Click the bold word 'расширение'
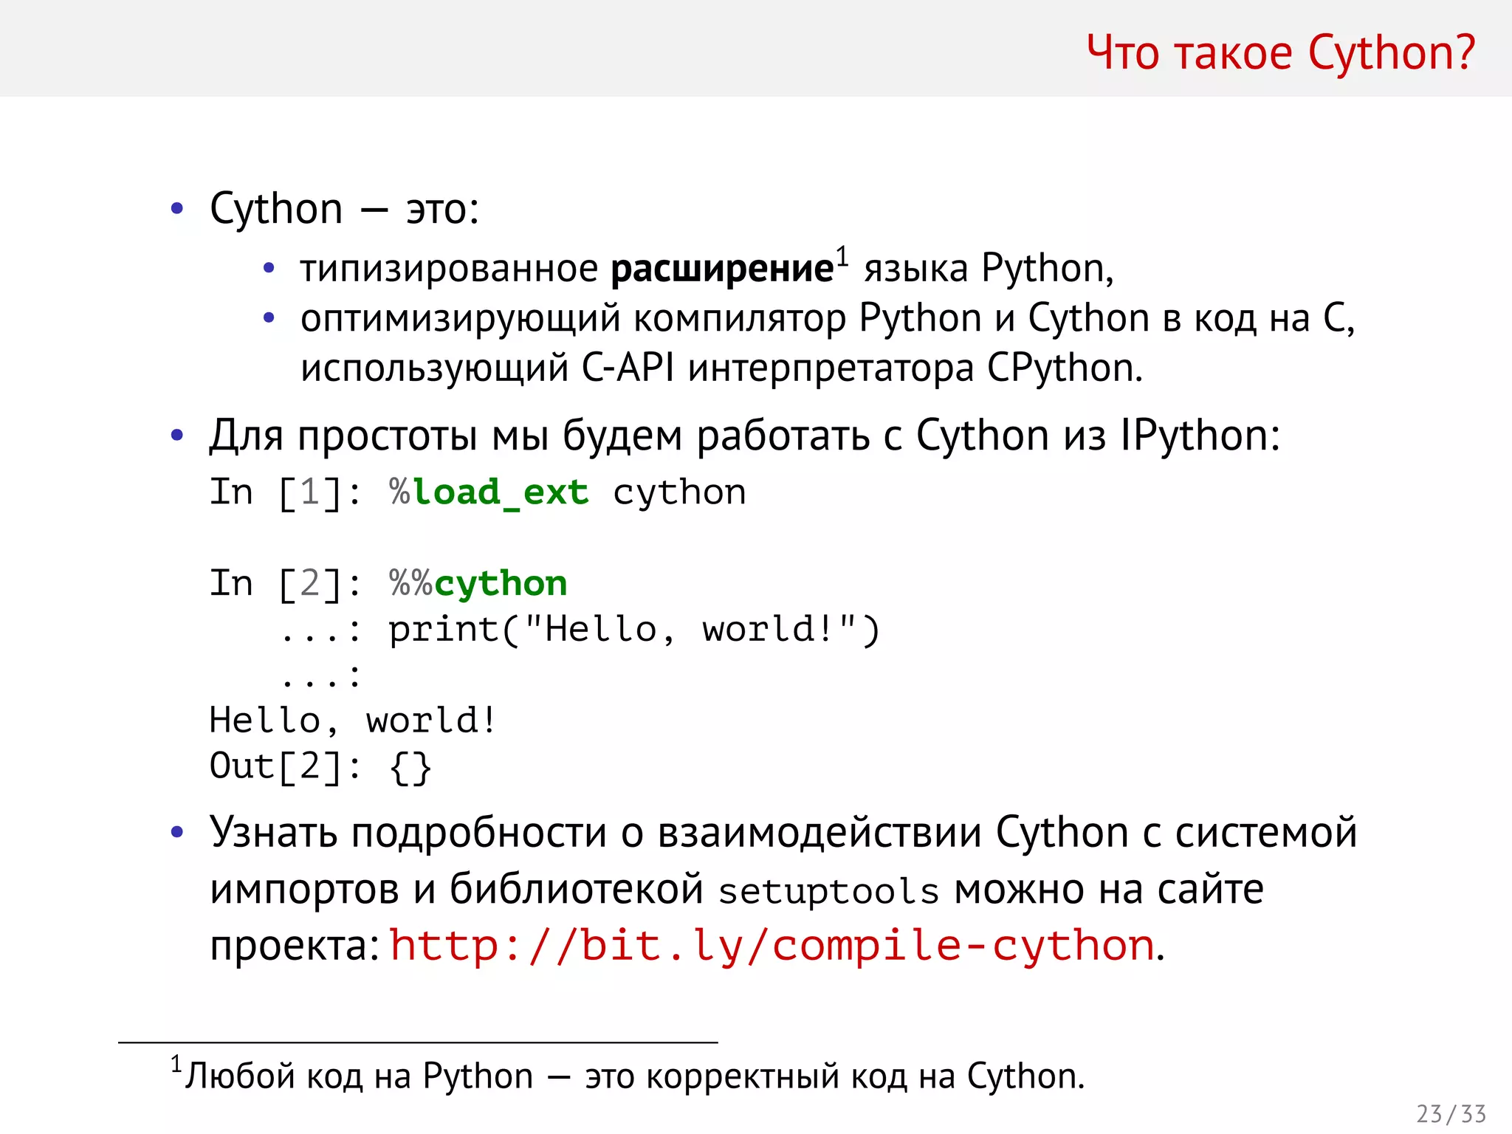This screenshot has width=1512, height=1134. coord(722,269)
